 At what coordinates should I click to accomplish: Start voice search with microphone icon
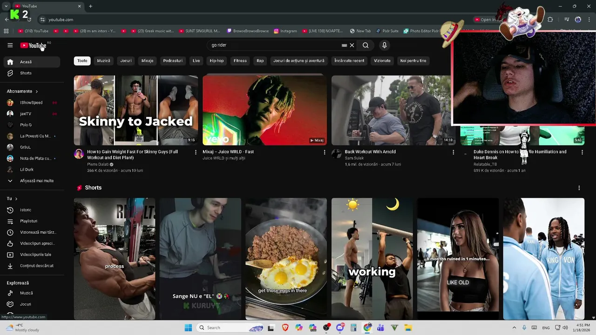click(384, 45)
